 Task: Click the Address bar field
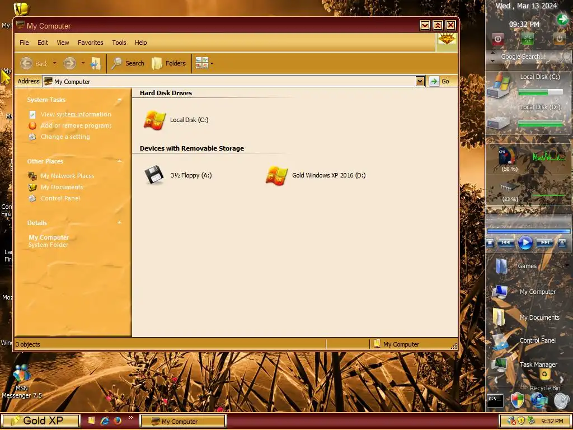point(229,81)
